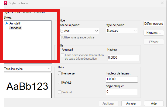Click the TrueType icon beside Arial
The height and width of the screenshot is (107, 167).
[x=61, y=31]
